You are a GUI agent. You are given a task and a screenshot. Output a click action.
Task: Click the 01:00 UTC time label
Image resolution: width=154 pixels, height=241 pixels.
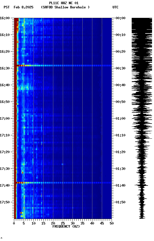[x=121, y=119]
